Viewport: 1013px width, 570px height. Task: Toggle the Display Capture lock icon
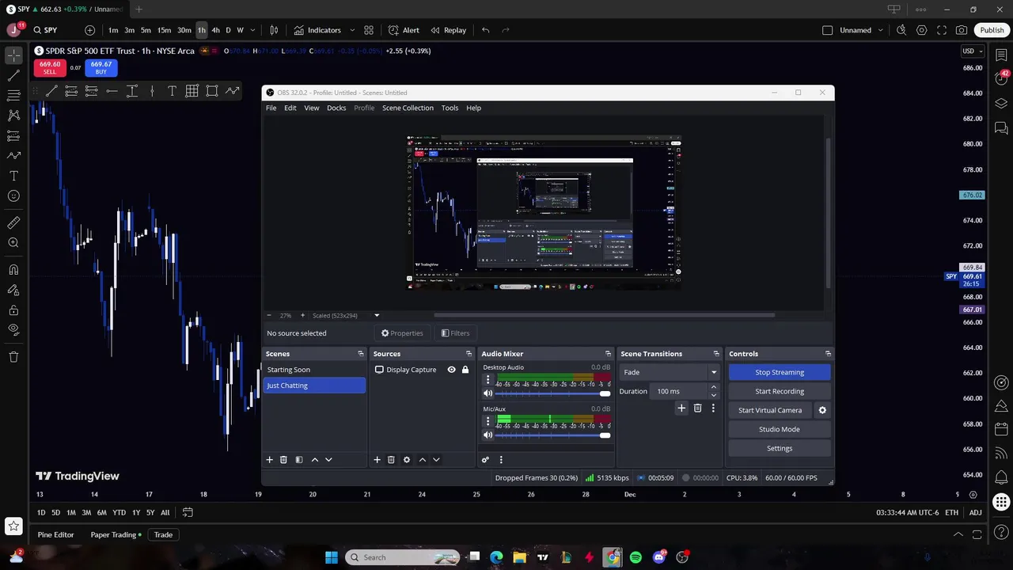465,370
